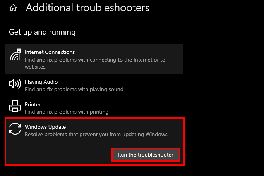Expand Playing Audio via its row's empty right side

point(163,85)
